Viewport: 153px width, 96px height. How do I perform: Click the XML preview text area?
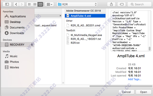129,31
